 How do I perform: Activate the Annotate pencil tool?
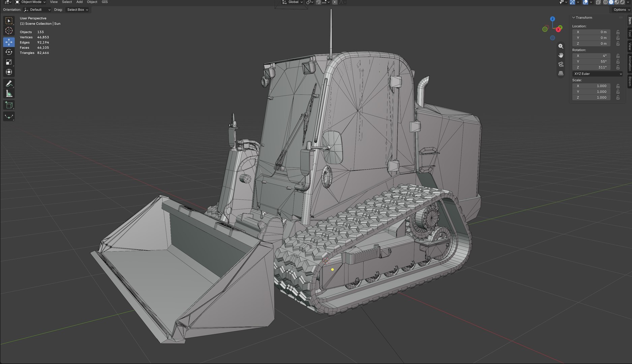pos(9,84)
